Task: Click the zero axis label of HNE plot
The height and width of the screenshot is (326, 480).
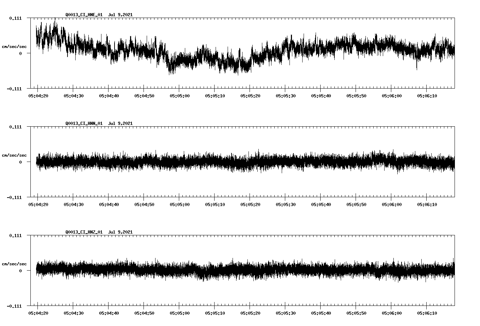Action: pyautogui.click(x=21, y=53)
